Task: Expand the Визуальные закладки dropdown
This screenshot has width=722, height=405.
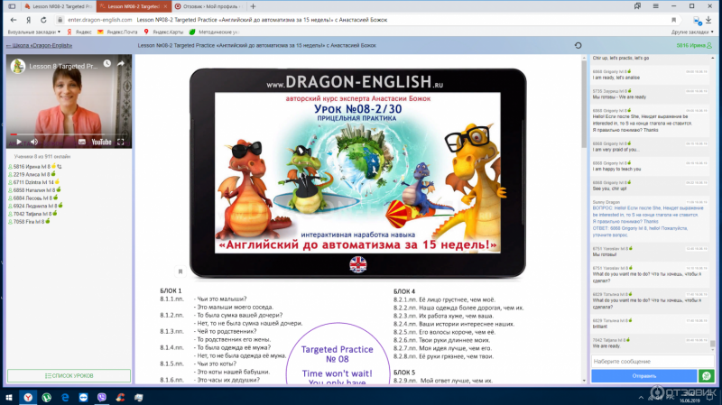Action: tap(34, 32)
